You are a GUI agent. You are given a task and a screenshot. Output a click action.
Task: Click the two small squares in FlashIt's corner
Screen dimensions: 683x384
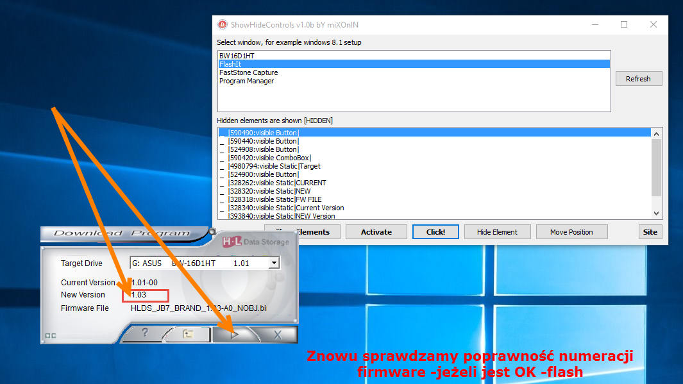point(51,336)
